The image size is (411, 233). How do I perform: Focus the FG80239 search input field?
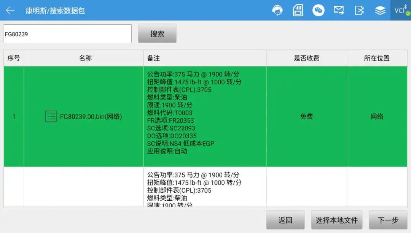click(x=67, y=34)
